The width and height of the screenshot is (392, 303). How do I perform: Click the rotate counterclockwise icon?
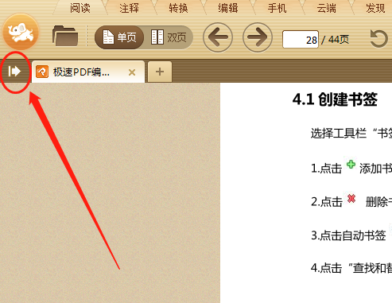pos(378,39)
